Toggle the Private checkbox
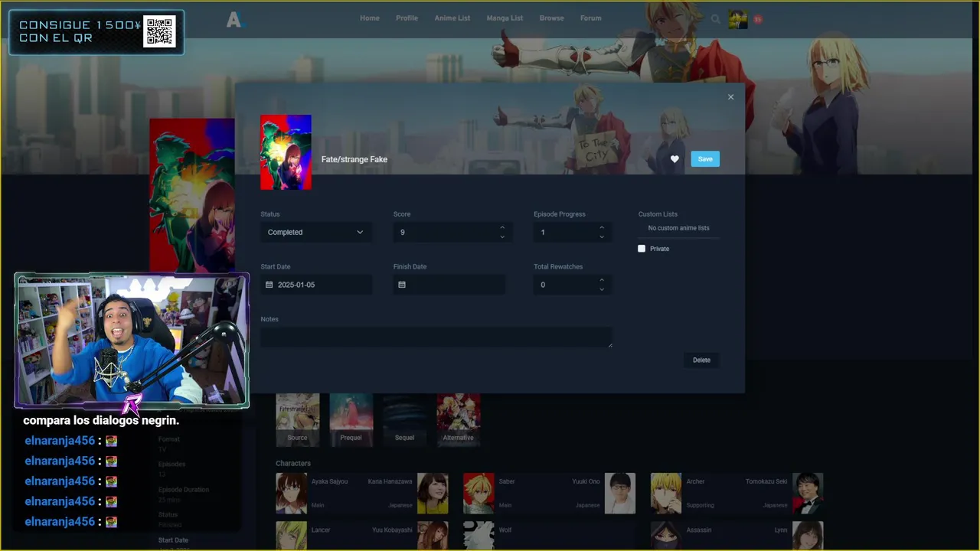Viewport: 980px width, 551px height. (x=642, y=249)
